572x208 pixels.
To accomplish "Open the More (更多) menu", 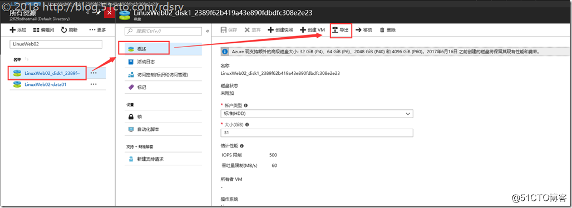I will click(x=97, y=30).
